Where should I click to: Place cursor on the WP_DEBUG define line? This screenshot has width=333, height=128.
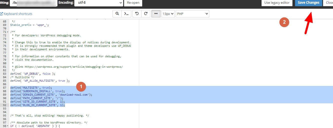click(x=32, y=74)
